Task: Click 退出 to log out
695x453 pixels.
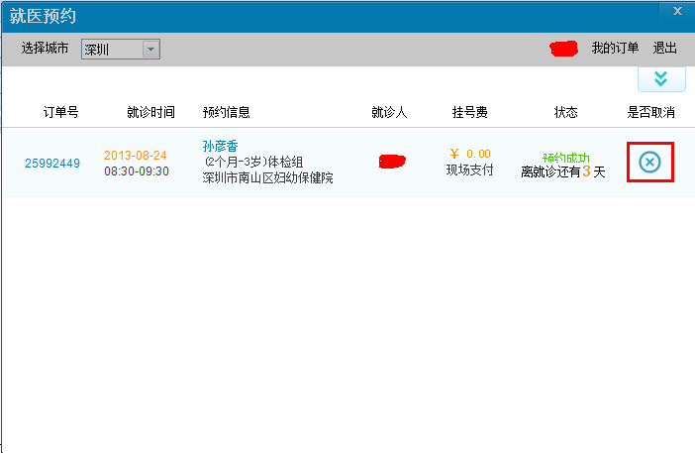Action: 664,49
